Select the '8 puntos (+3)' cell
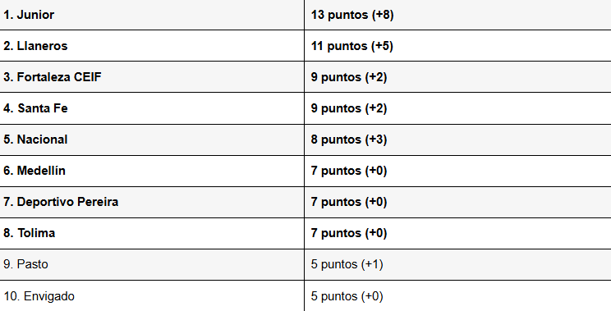This screenshot has height=311, width=611. pyautogui.click(x=458, y=139)
